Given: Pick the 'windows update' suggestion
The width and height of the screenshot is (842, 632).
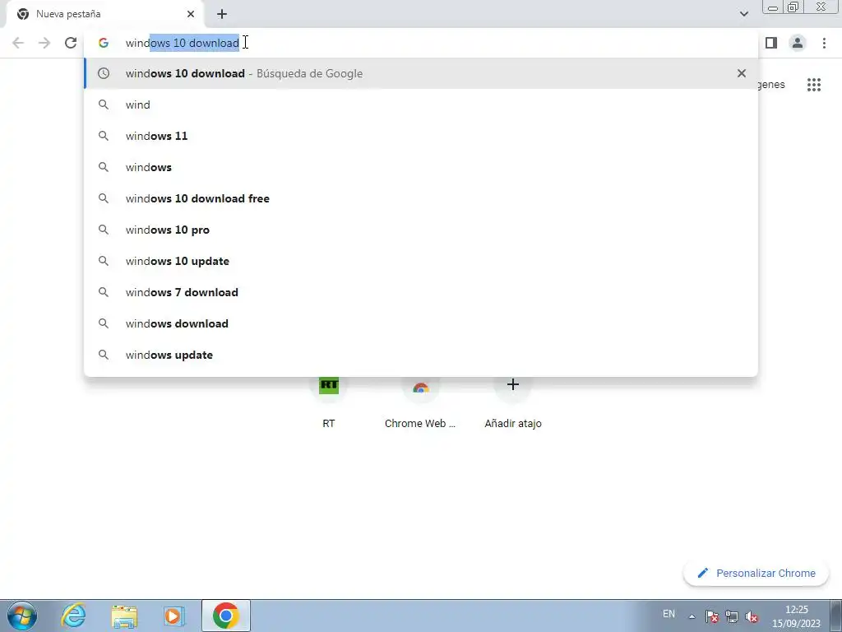Looking at the screenshot, I should click(x=421, y=355).
